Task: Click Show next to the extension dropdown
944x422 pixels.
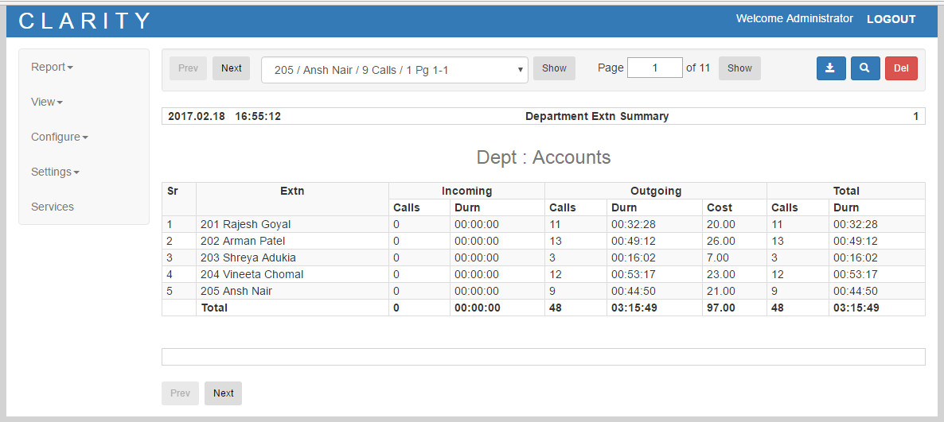Action: pyautogui.click(x=554, y=68)
